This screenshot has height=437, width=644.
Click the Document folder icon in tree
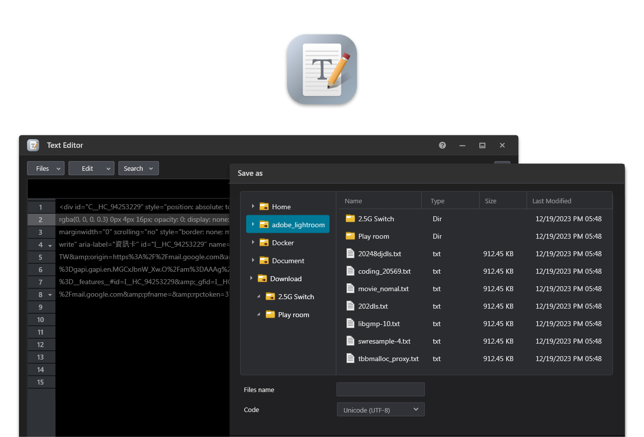point(264,261)
